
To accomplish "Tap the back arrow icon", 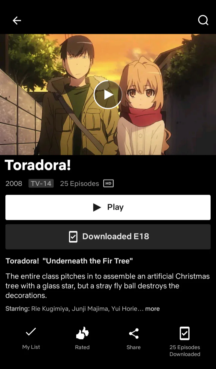I will [x=17, y=20].
